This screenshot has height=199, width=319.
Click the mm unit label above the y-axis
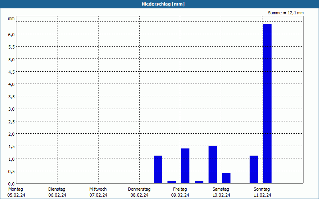click(11, 18)
